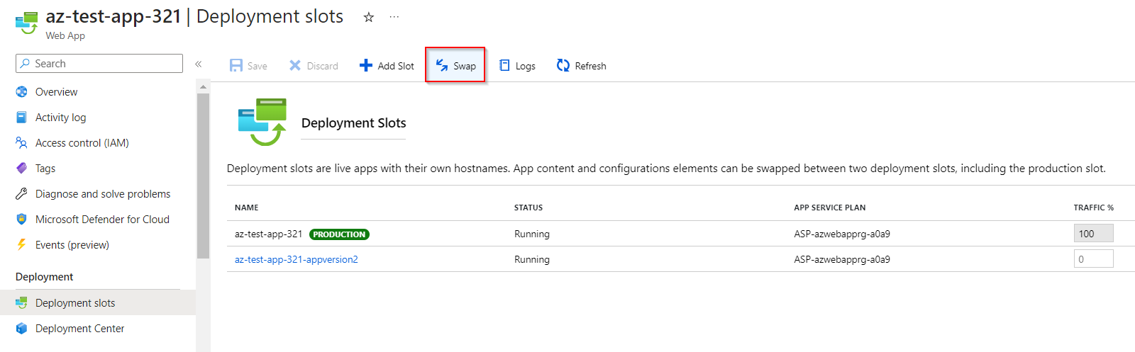Click the Add Slot plus icon
Screen dimensions: 1135x352
[x=366, y=65]
